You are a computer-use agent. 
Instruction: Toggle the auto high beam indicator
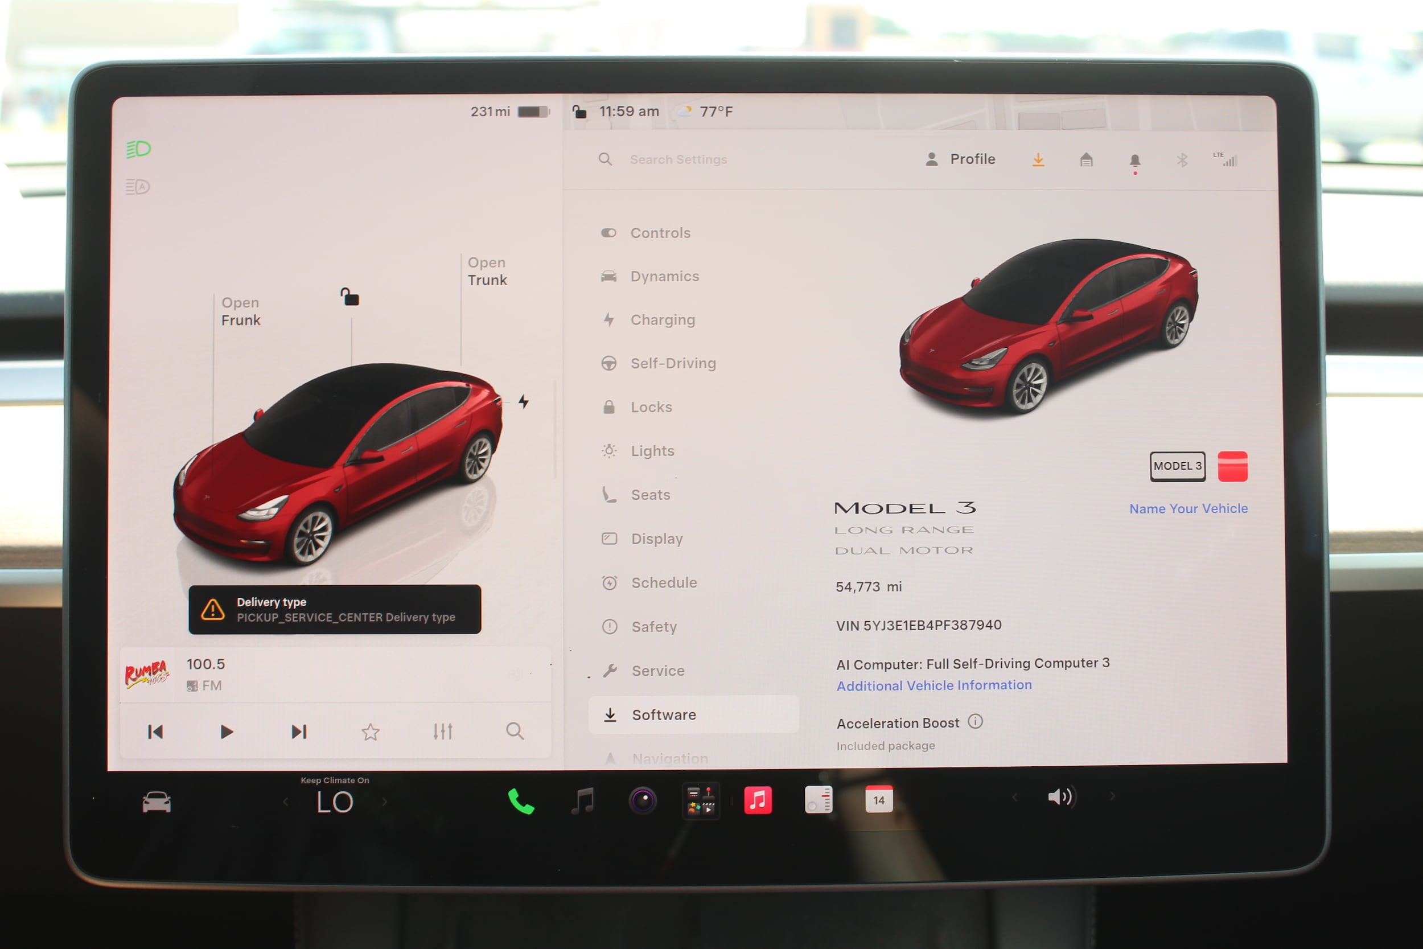coord(137,186)
